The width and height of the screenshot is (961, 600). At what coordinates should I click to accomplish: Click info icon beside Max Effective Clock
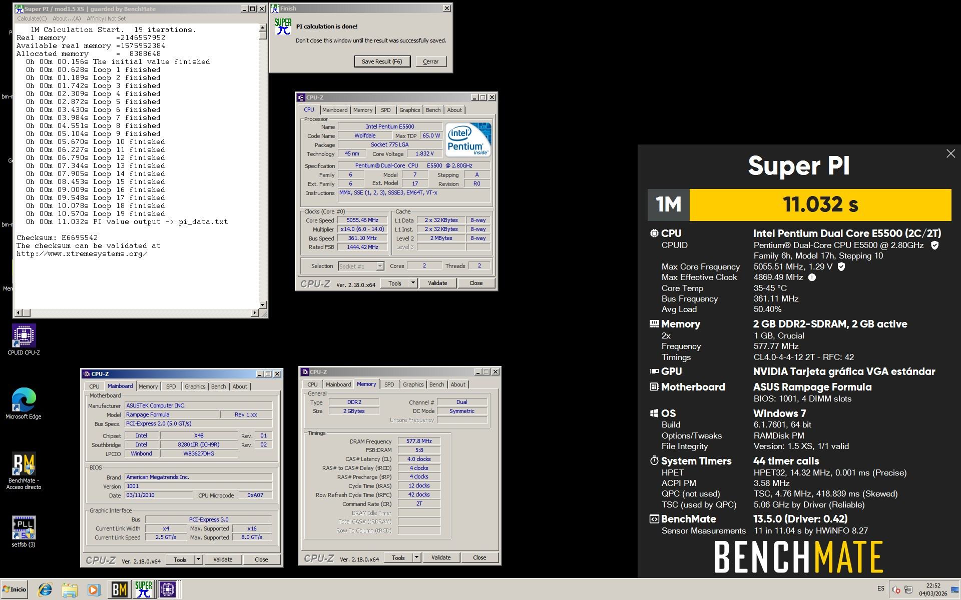(812, 277)
